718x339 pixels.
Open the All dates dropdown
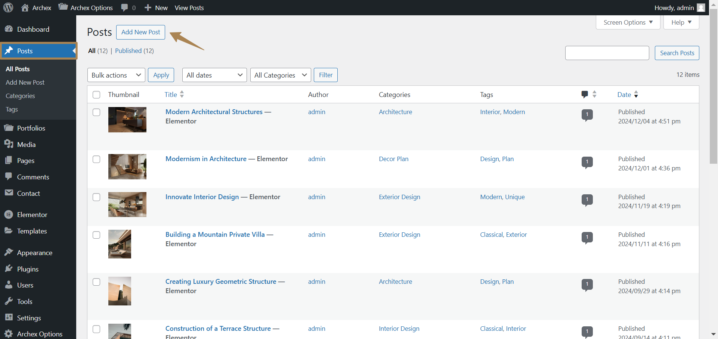(x=214, y=75)
